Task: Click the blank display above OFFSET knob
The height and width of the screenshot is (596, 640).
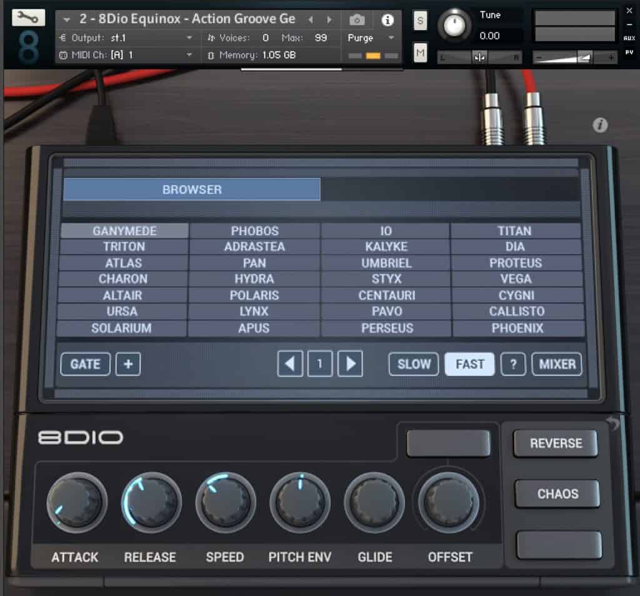Action: coord(448,443)
